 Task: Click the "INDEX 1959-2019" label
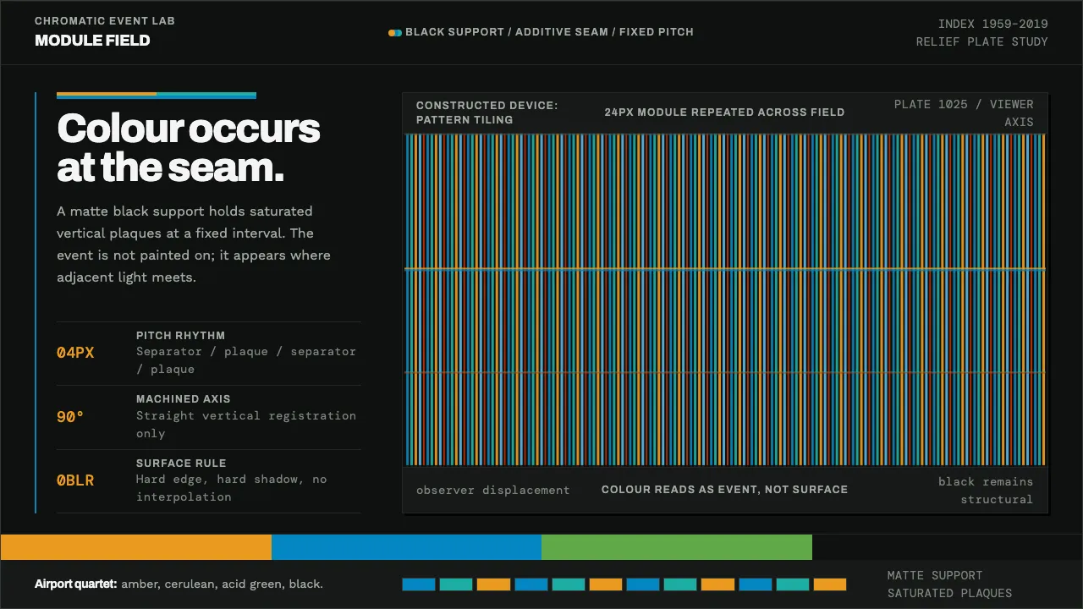coord(993,24)
